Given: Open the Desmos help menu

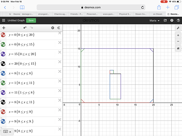Looking at the screenshot, I should [172, 20].
